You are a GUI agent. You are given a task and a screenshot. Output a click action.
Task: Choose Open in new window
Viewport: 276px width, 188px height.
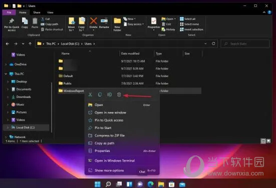pos(122,112)
